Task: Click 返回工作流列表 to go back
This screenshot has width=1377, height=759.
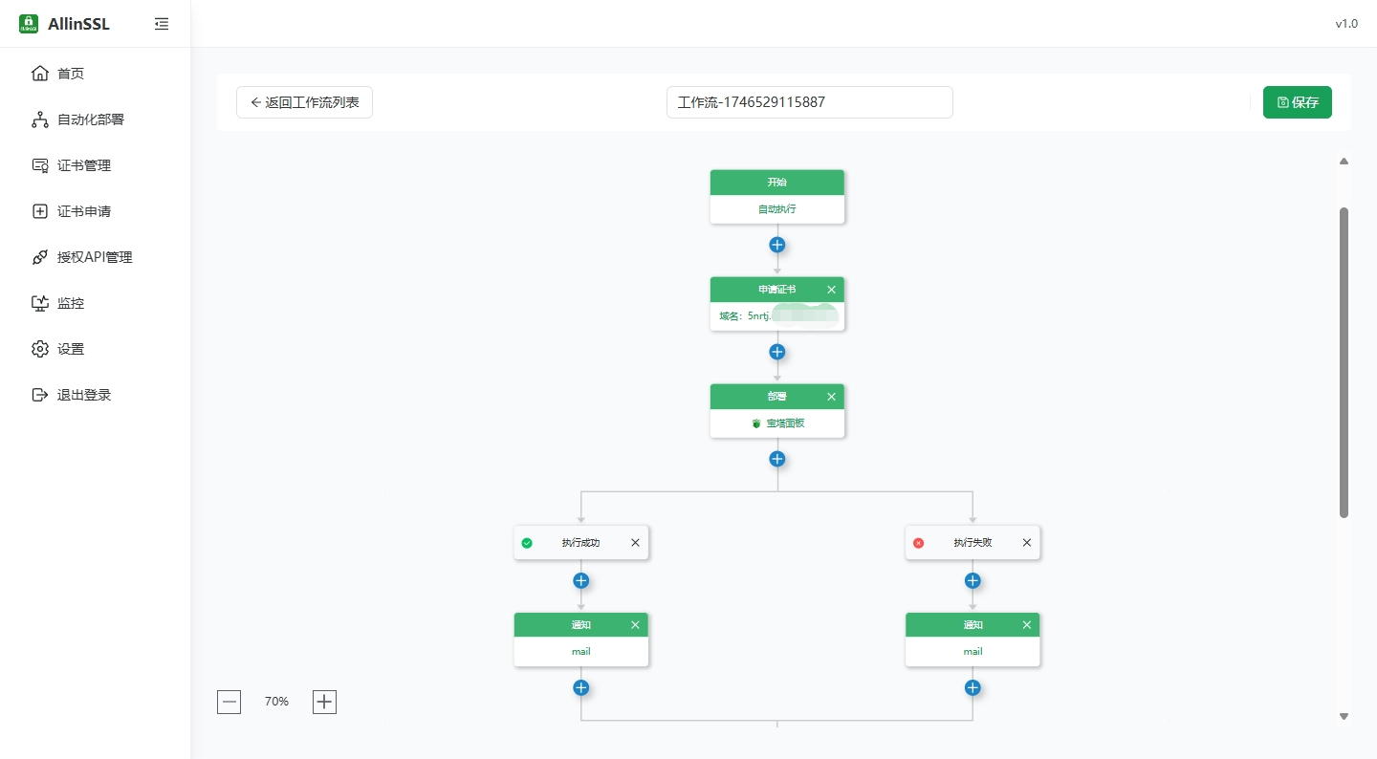Action: pyautogui.click(x=304, y=102)
